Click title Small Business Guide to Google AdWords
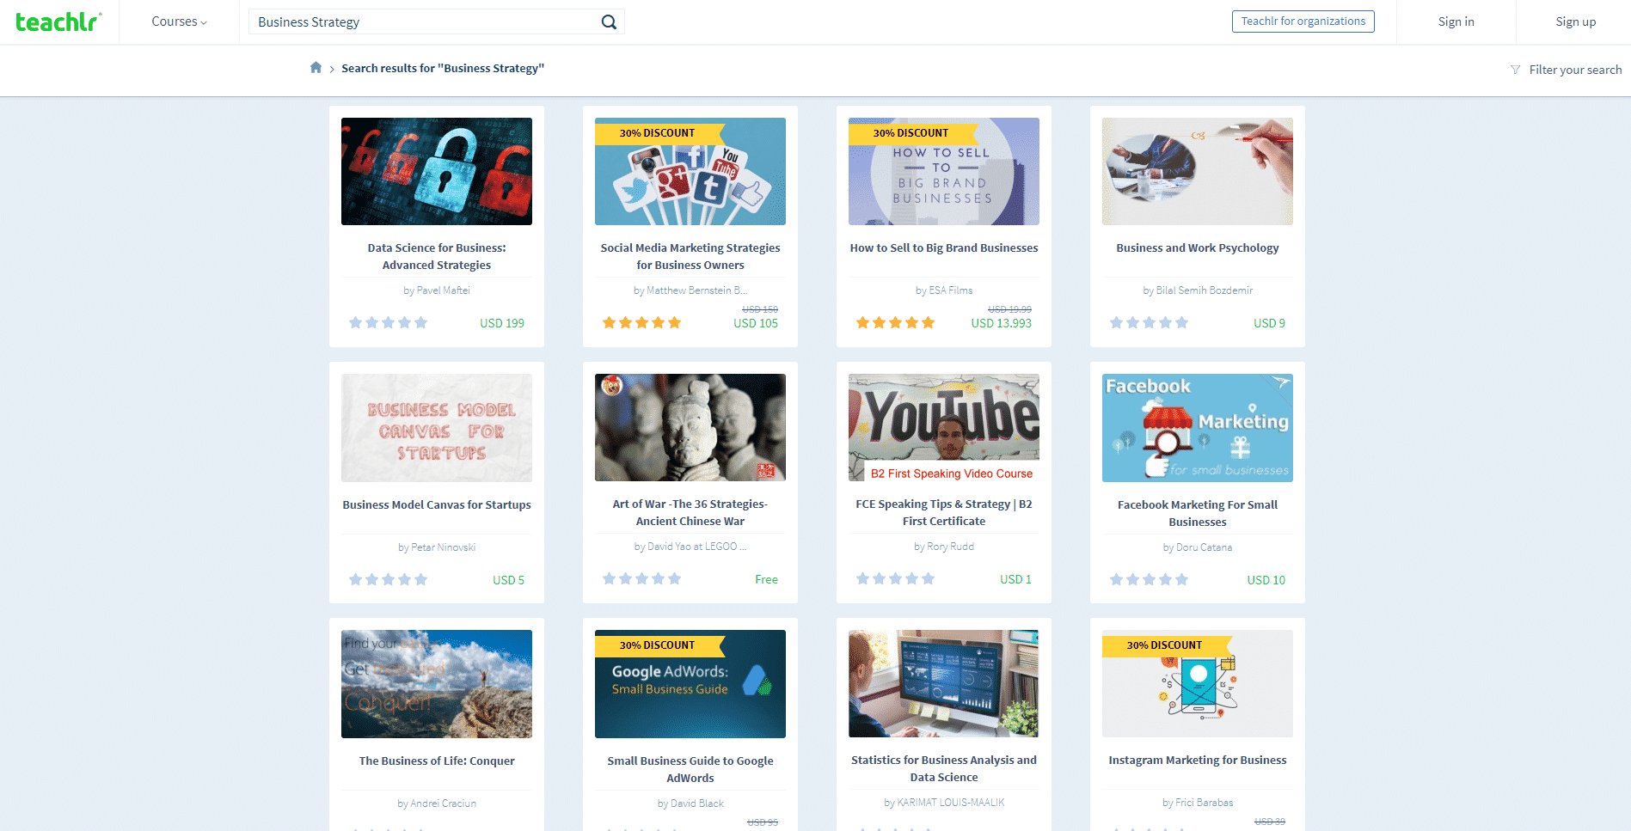The image size is (1631, 831). coord(690,769)
